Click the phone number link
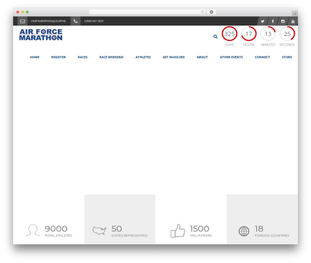 point(94,21)
